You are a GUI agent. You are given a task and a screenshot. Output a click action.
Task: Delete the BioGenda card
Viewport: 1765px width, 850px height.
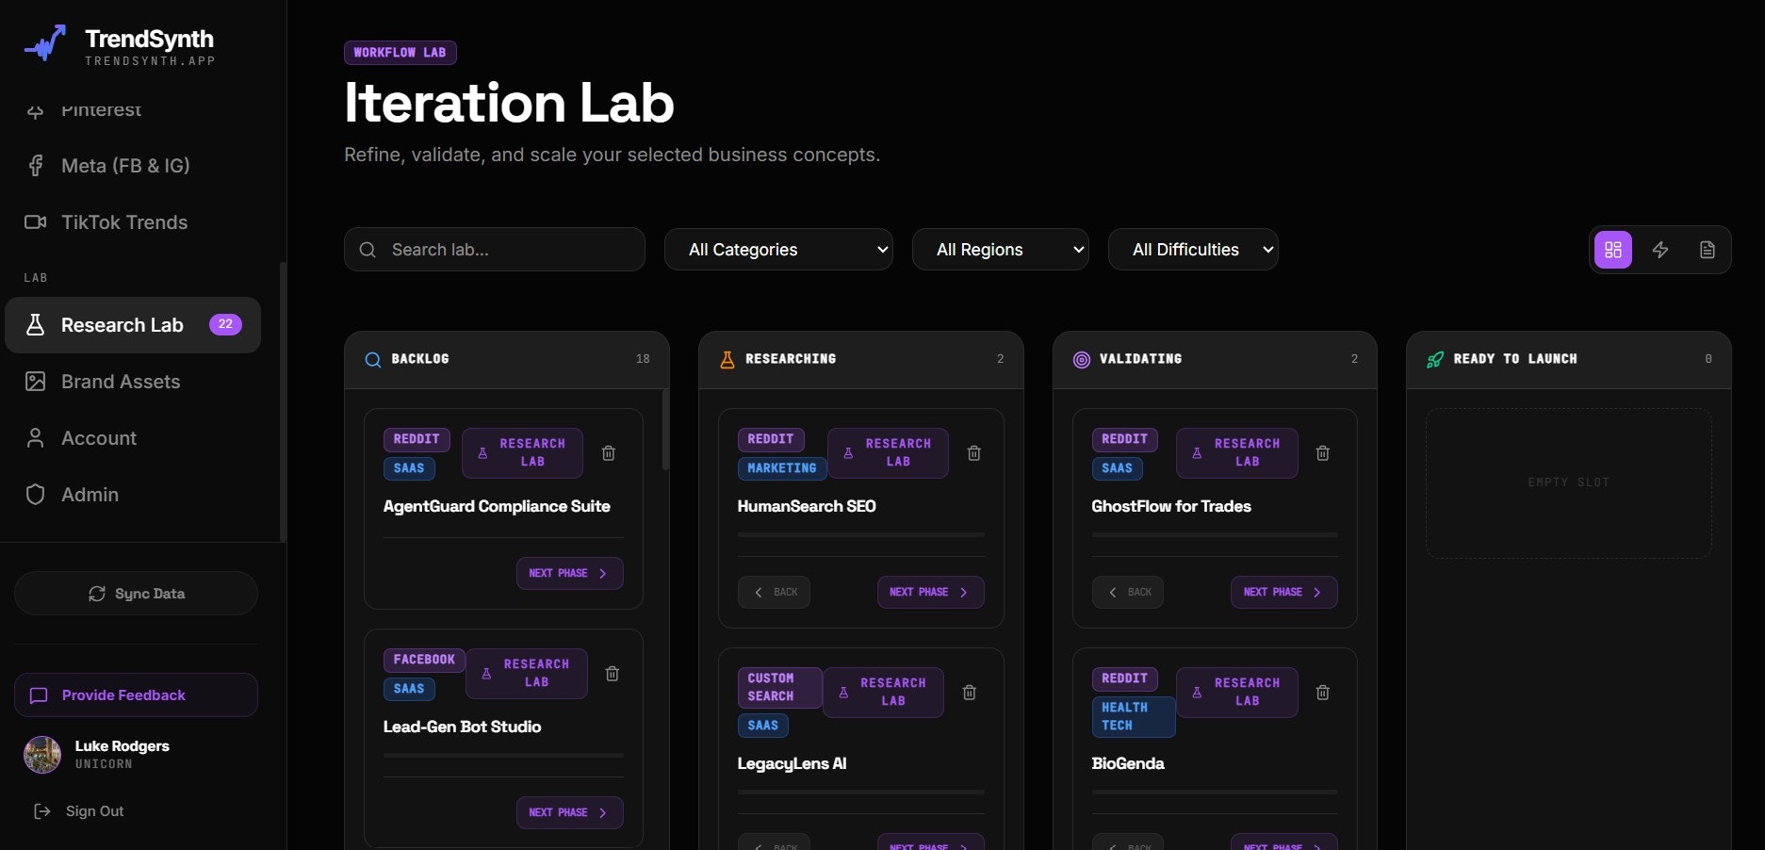1323,693
